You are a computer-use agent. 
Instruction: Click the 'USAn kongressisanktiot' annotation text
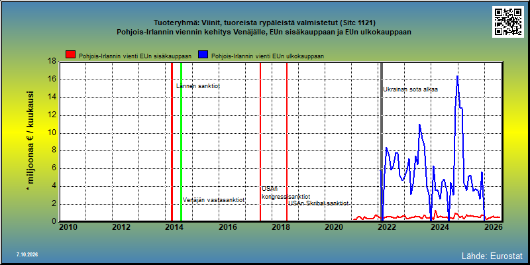pyautogui.click(x=286, y=193)
